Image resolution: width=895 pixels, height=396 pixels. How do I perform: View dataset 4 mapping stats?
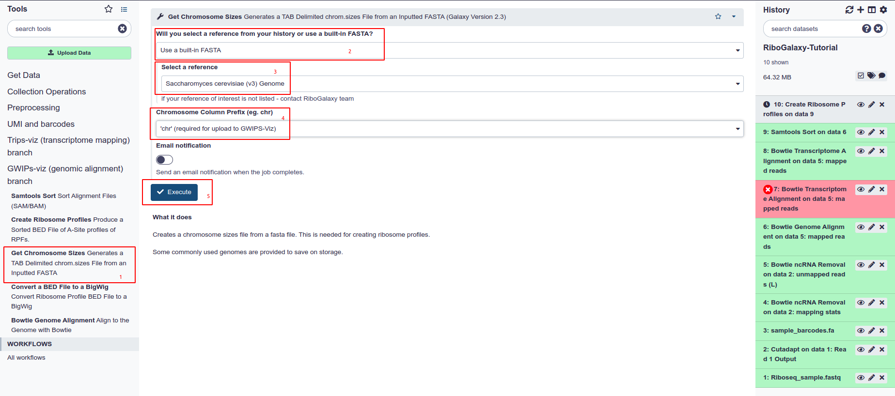[x=861, y=303]
